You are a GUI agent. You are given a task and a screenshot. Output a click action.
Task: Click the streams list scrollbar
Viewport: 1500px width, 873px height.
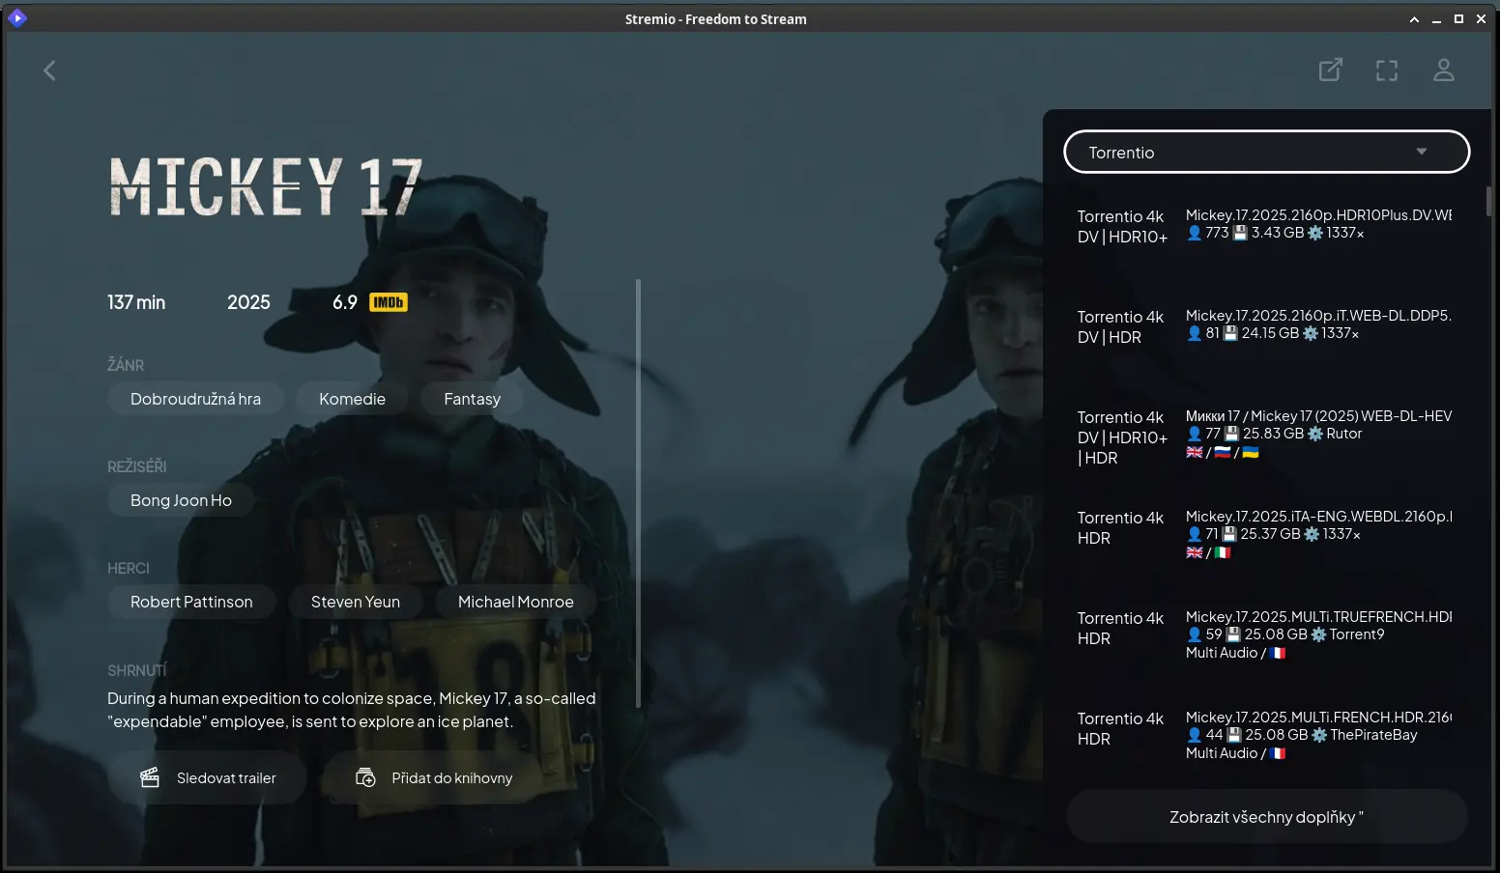(x=1488, y=201)
